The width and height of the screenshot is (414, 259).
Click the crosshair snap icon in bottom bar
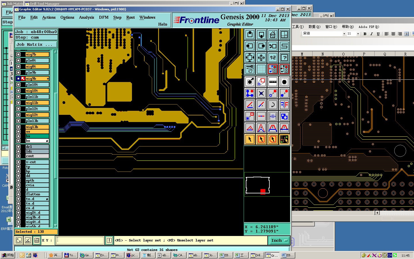tap(37, 240)
